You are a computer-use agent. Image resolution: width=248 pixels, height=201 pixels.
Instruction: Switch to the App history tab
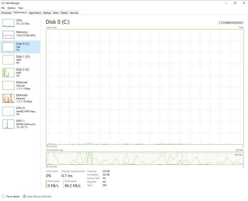tap(35, 13)
